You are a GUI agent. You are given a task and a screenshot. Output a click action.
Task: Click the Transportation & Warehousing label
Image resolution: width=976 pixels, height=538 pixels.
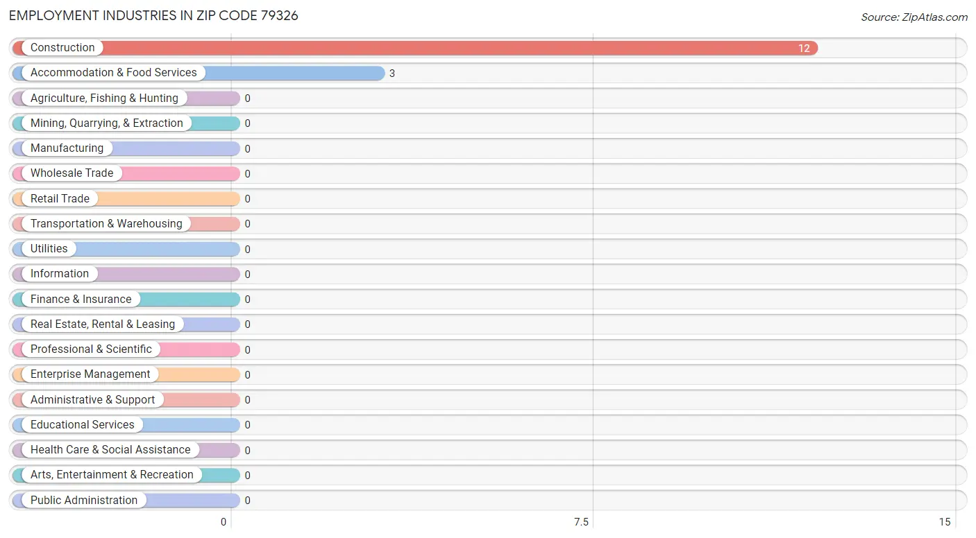106,224
